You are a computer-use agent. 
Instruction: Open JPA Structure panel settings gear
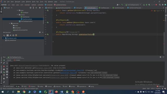tap(40, 32)
